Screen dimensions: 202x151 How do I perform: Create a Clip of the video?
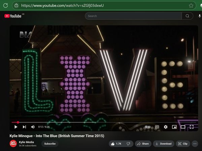[183, 144]
